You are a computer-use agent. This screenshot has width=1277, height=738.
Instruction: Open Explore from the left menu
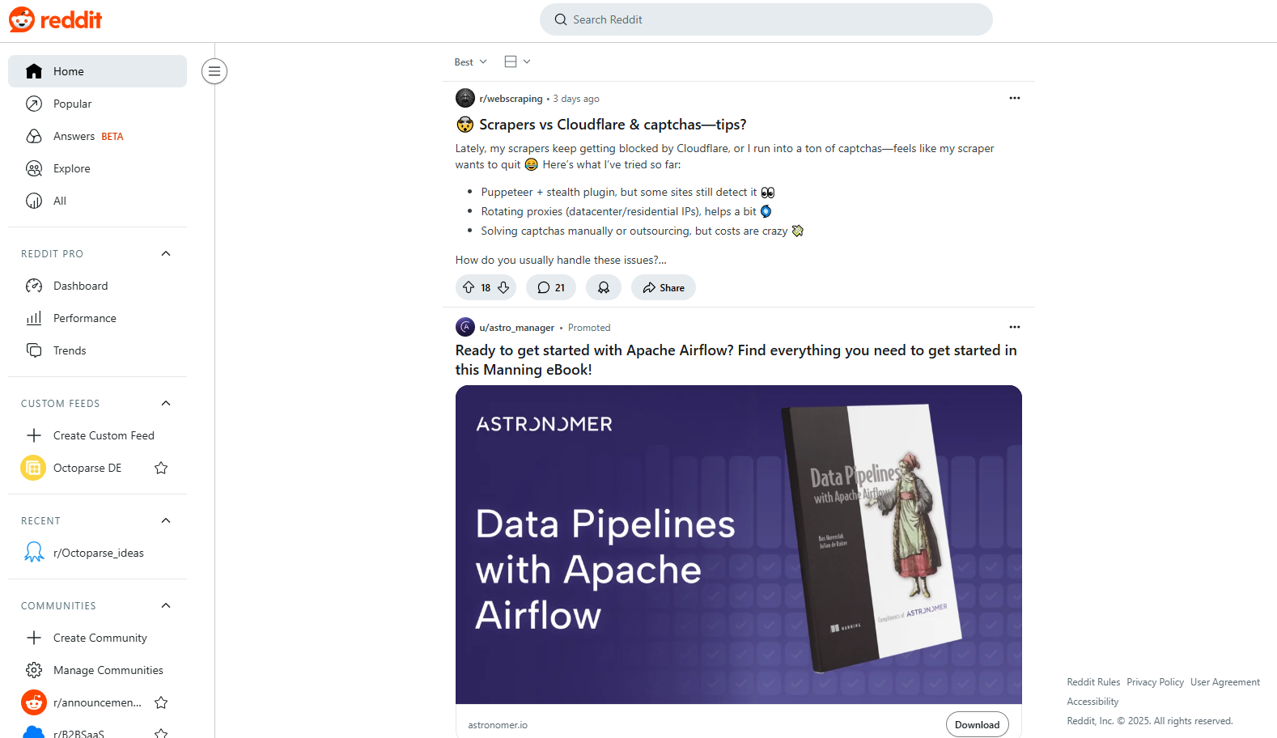coord(71,168)
